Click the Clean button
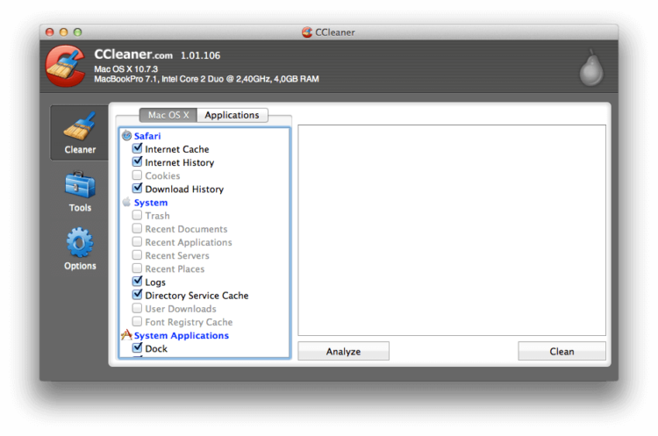658x436 pixels. tap(561, 351)
